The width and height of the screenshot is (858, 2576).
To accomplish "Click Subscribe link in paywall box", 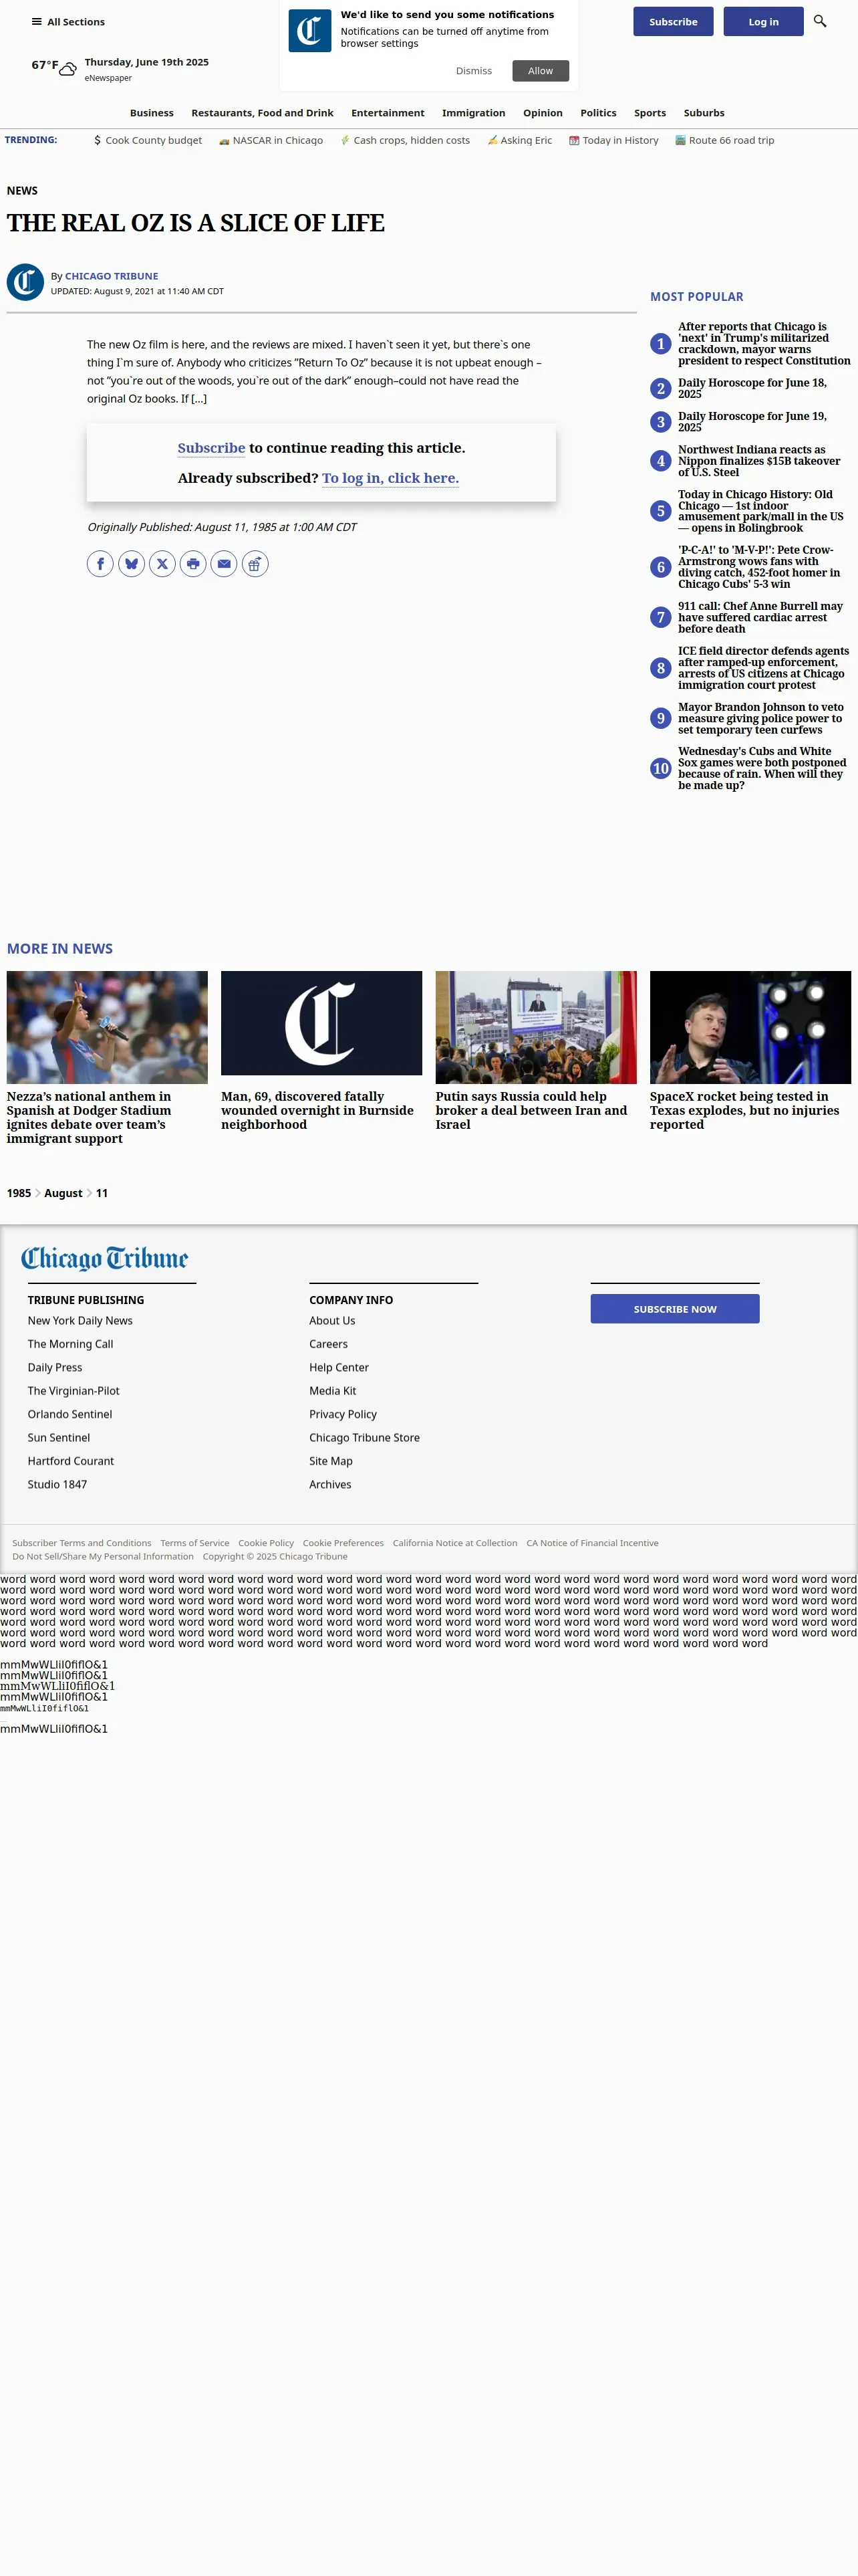I will click(210, 448).
